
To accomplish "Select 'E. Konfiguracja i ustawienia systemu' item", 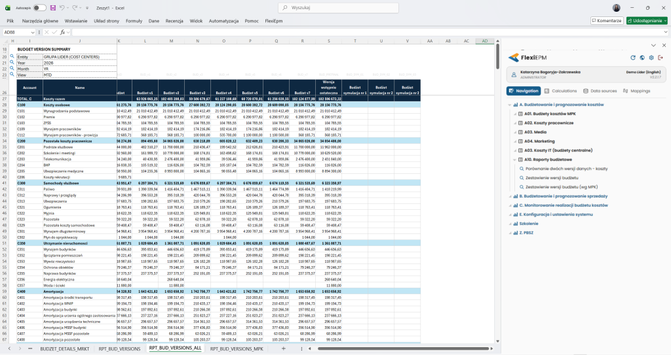I will point(556,214).
